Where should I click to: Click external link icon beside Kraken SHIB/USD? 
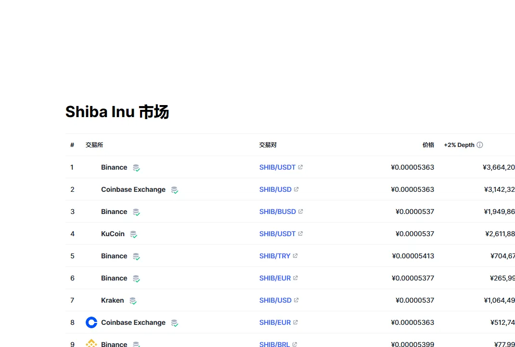click(x=296, y=300)
